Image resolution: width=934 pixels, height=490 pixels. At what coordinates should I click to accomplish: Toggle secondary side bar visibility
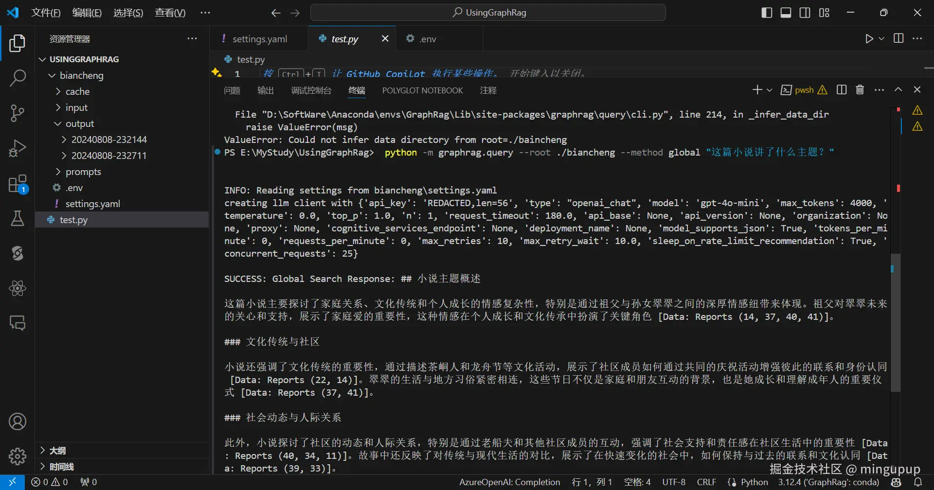pyautogui.click(x=805, y=13)
